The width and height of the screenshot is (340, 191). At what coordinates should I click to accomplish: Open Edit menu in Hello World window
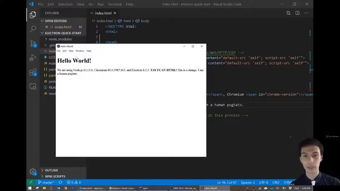[x=64, y=51]
